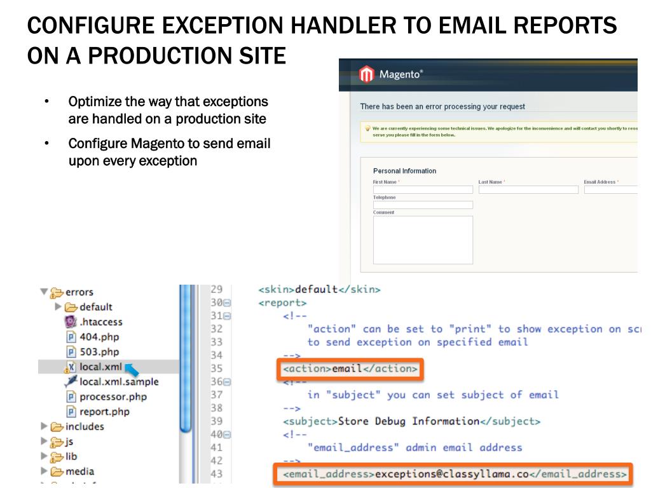651x488 pixels.
Task: Expand the js folder
Action: (44, 441)
